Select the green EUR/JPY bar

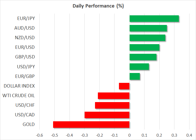pos(154,19)
